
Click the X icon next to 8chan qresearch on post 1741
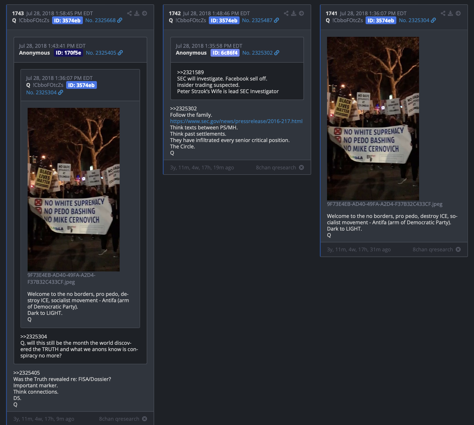point(458,249)
